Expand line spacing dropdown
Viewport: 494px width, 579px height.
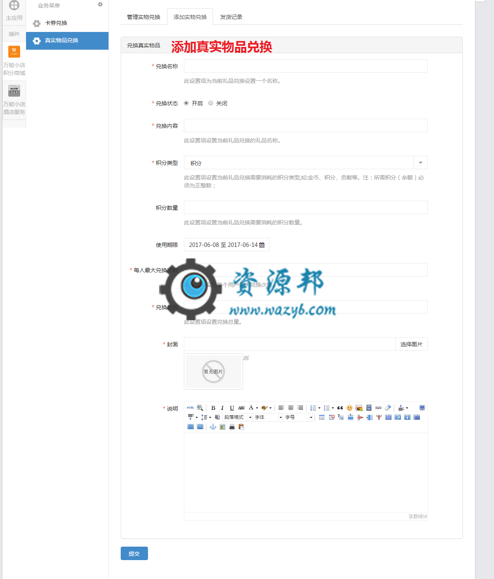[210, 417]
